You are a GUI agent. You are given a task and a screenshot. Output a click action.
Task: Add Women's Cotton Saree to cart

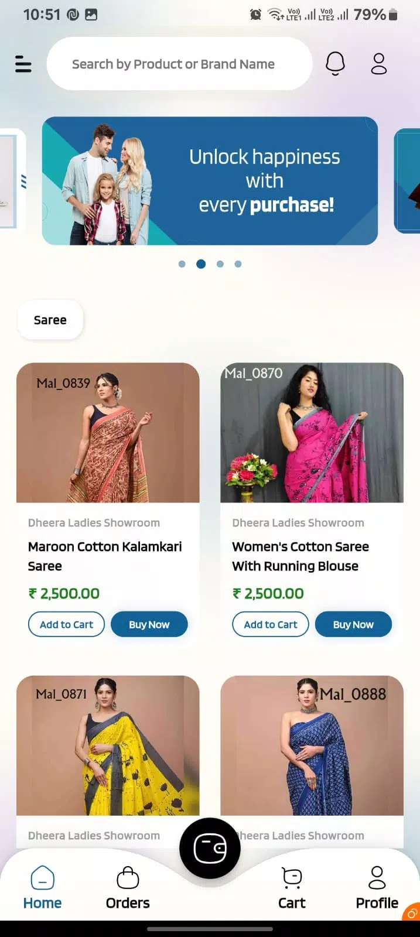(271, 624)
